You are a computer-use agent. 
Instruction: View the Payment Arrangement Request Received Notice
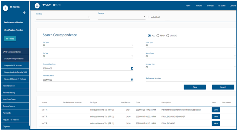(x=216, y=110)
